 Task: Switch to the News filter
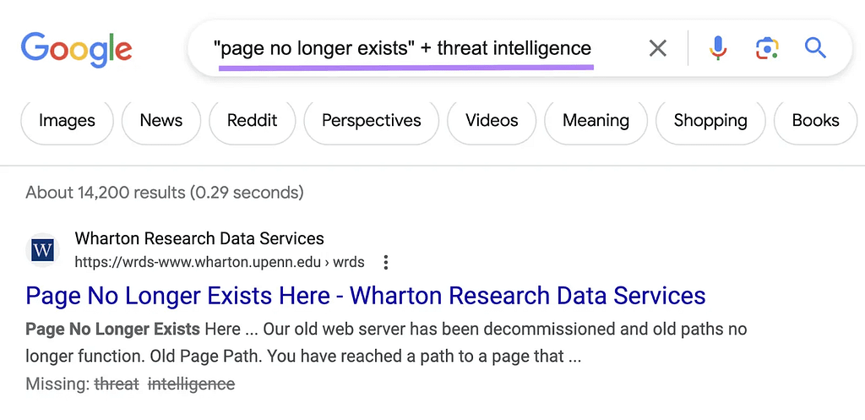[161, 121]
